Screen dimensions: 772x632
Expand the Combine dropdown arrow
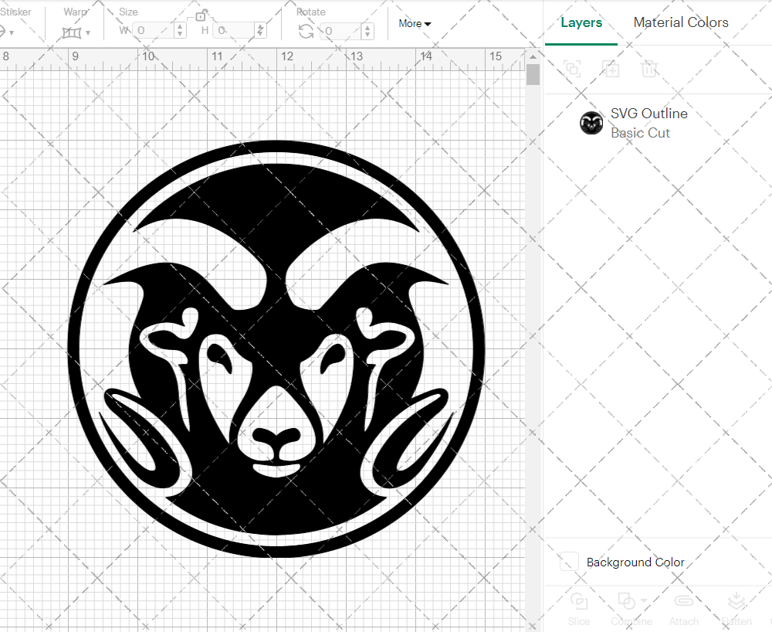(x=644, y=600)
